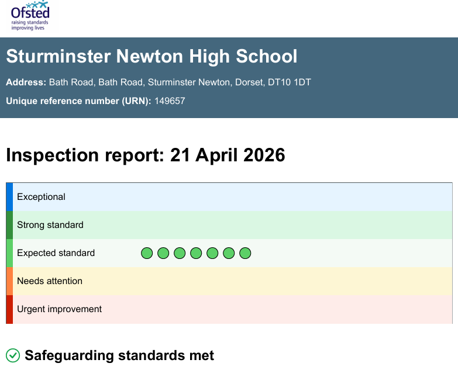
Task: Click the URN number 149657
Action: (170, 101)
